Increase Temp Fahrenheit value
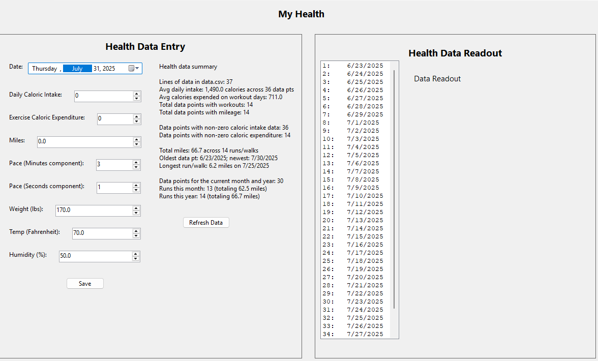Viewport: 598px width, 361px height. click(136, 231)
